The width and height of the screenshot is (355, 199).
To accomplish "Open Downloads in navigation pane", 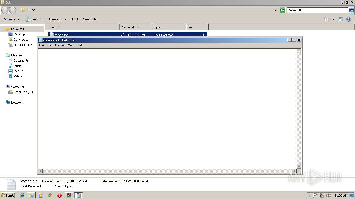I will (x=21, y=40).
